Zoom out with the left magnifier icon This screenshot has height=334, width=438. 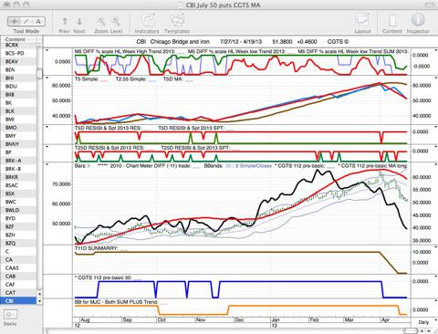101,21
